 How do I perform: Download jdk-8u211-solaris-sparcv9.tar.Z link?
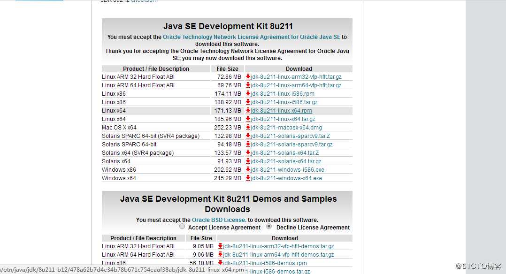point(291,136)
